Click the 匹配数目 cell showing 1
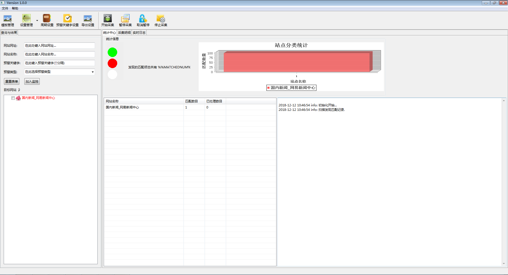The height and width of the screenshot is (275, 508). pos(194,107)
